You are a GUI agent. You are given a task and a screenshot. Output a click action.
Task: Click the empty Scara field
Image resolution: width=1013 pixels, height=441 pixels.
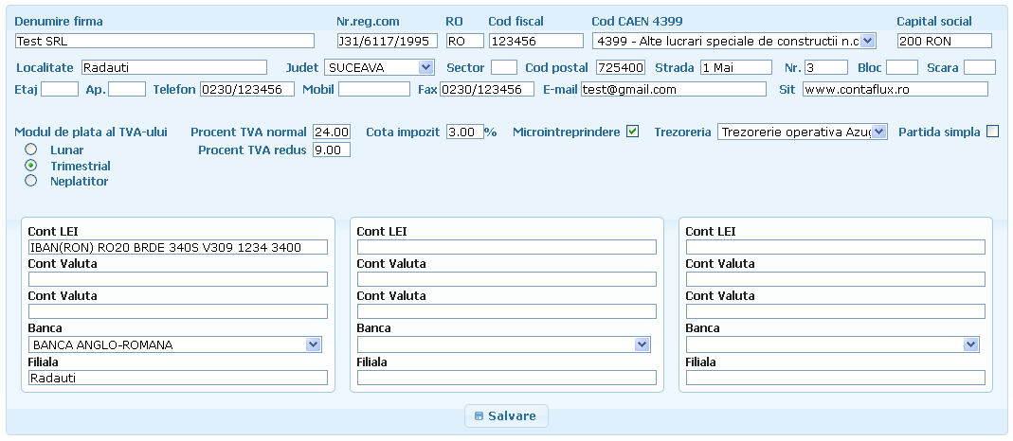(980, 67)
